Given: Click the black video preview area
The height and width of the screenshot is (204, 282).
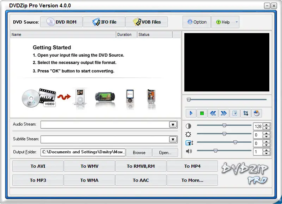Looking at the screenshot, I should pyautogui.click(x=227, y=62).
